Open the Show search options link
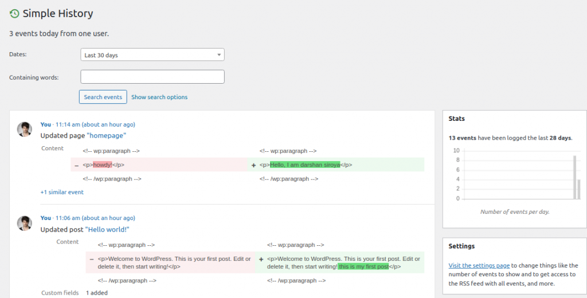This screenshot has height=298, width=587. pyautogui.click(x=159, y=97)
